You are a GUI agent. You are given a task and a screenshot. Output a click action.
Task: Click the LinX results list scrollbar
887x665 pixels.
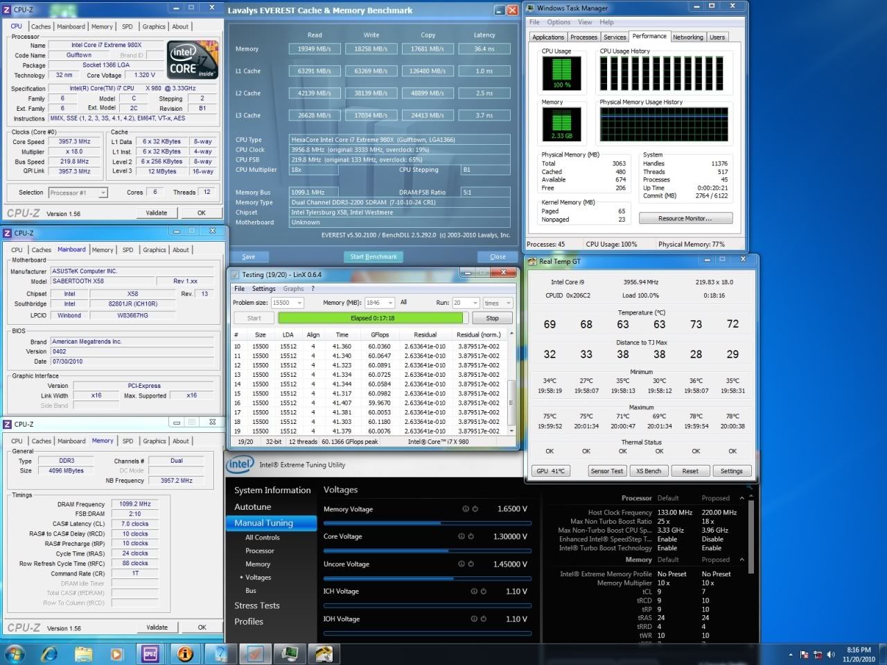tap(512, 402)
